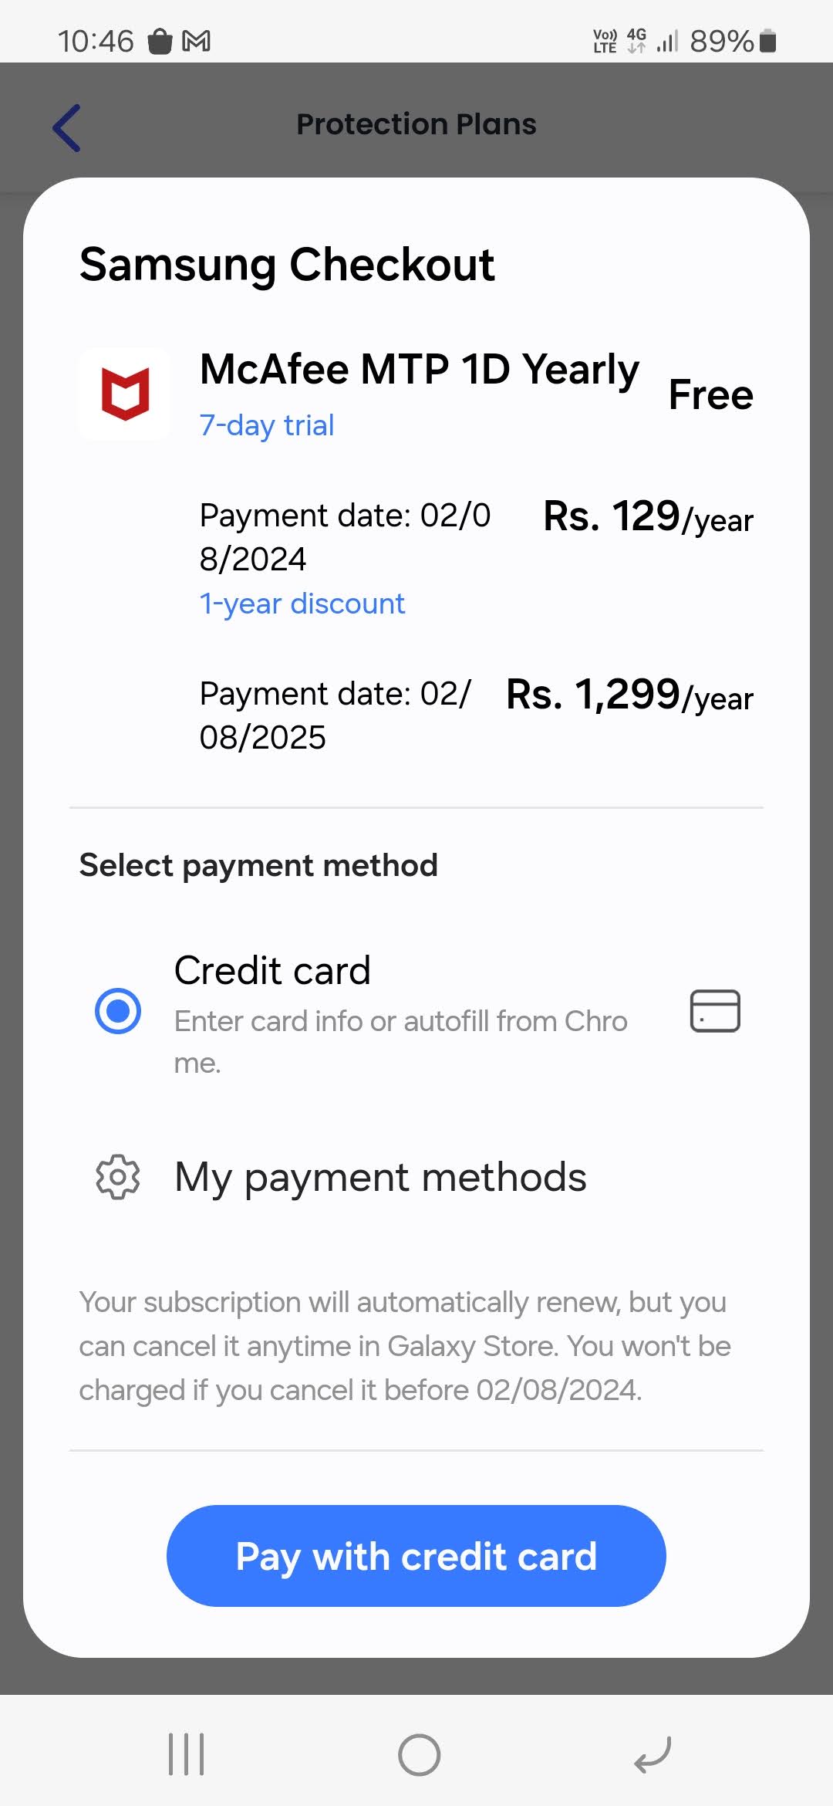Tap the shopping bag notification icon
The width and height of the screenshot is (833, 1806).
click(x=160, y=41)
